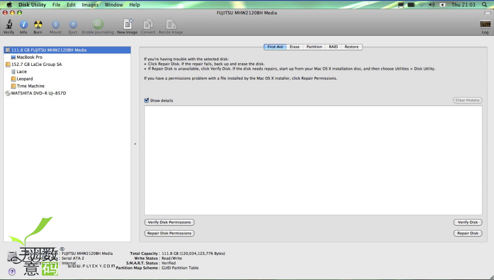
Task: Open Spotlight search magnifier
Action: tap(485, 4)
